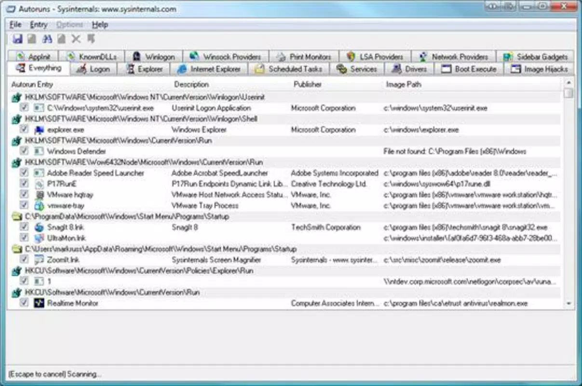This screenshot has height=386, width=582.
Task: Click the Adobe Reader Speed Launcher icon
Action: pyautogui.click(x=40, y=173)
